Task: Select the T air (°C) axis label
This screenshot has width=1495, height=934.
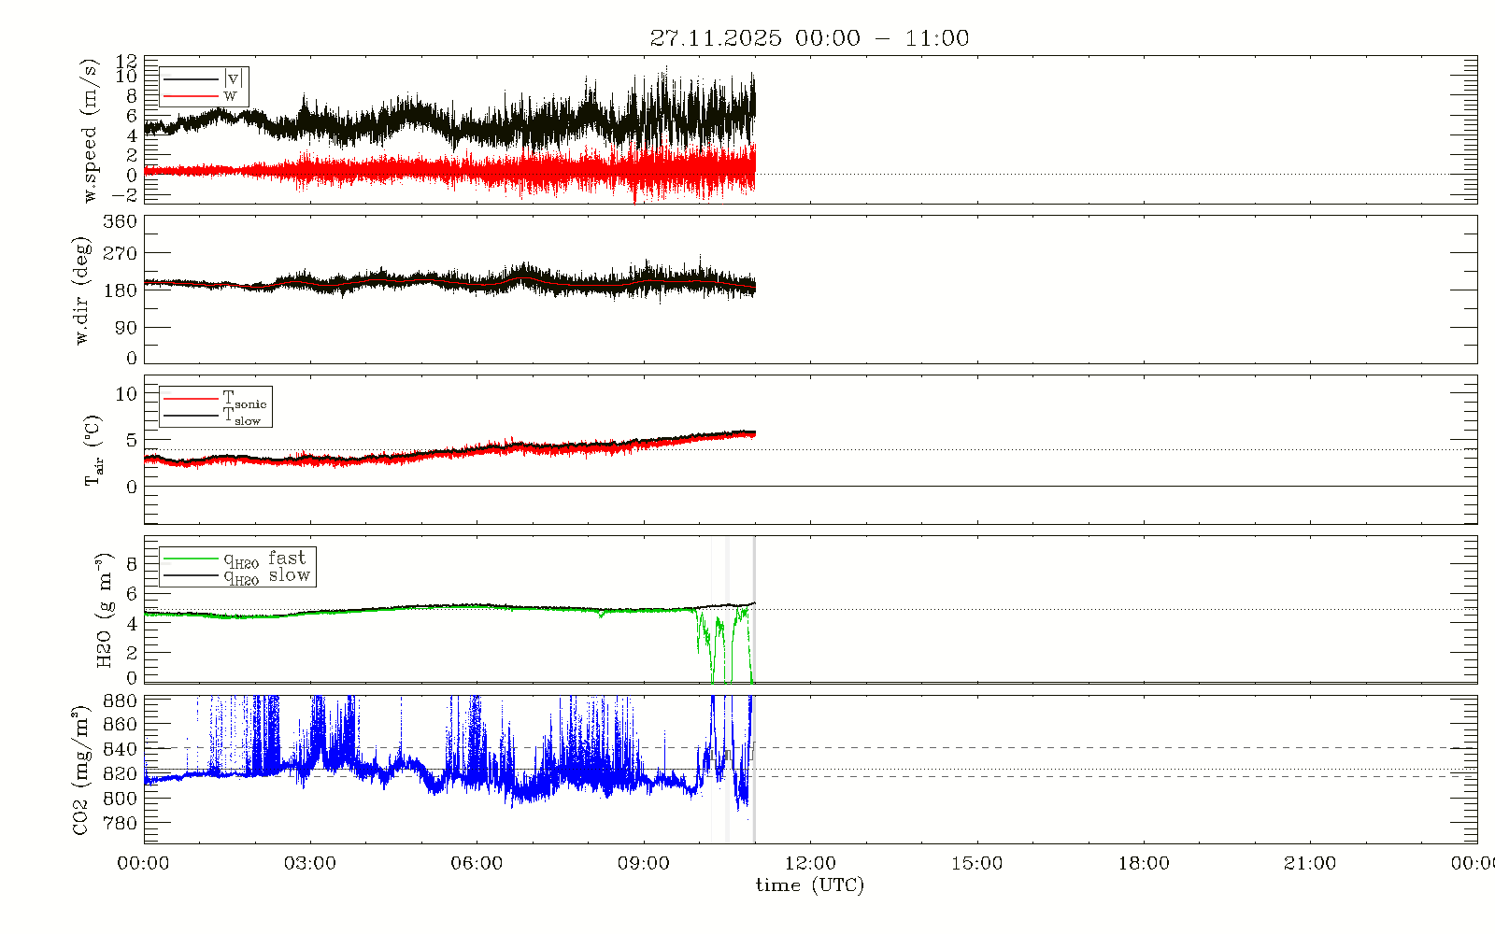Action: (93, 450)
